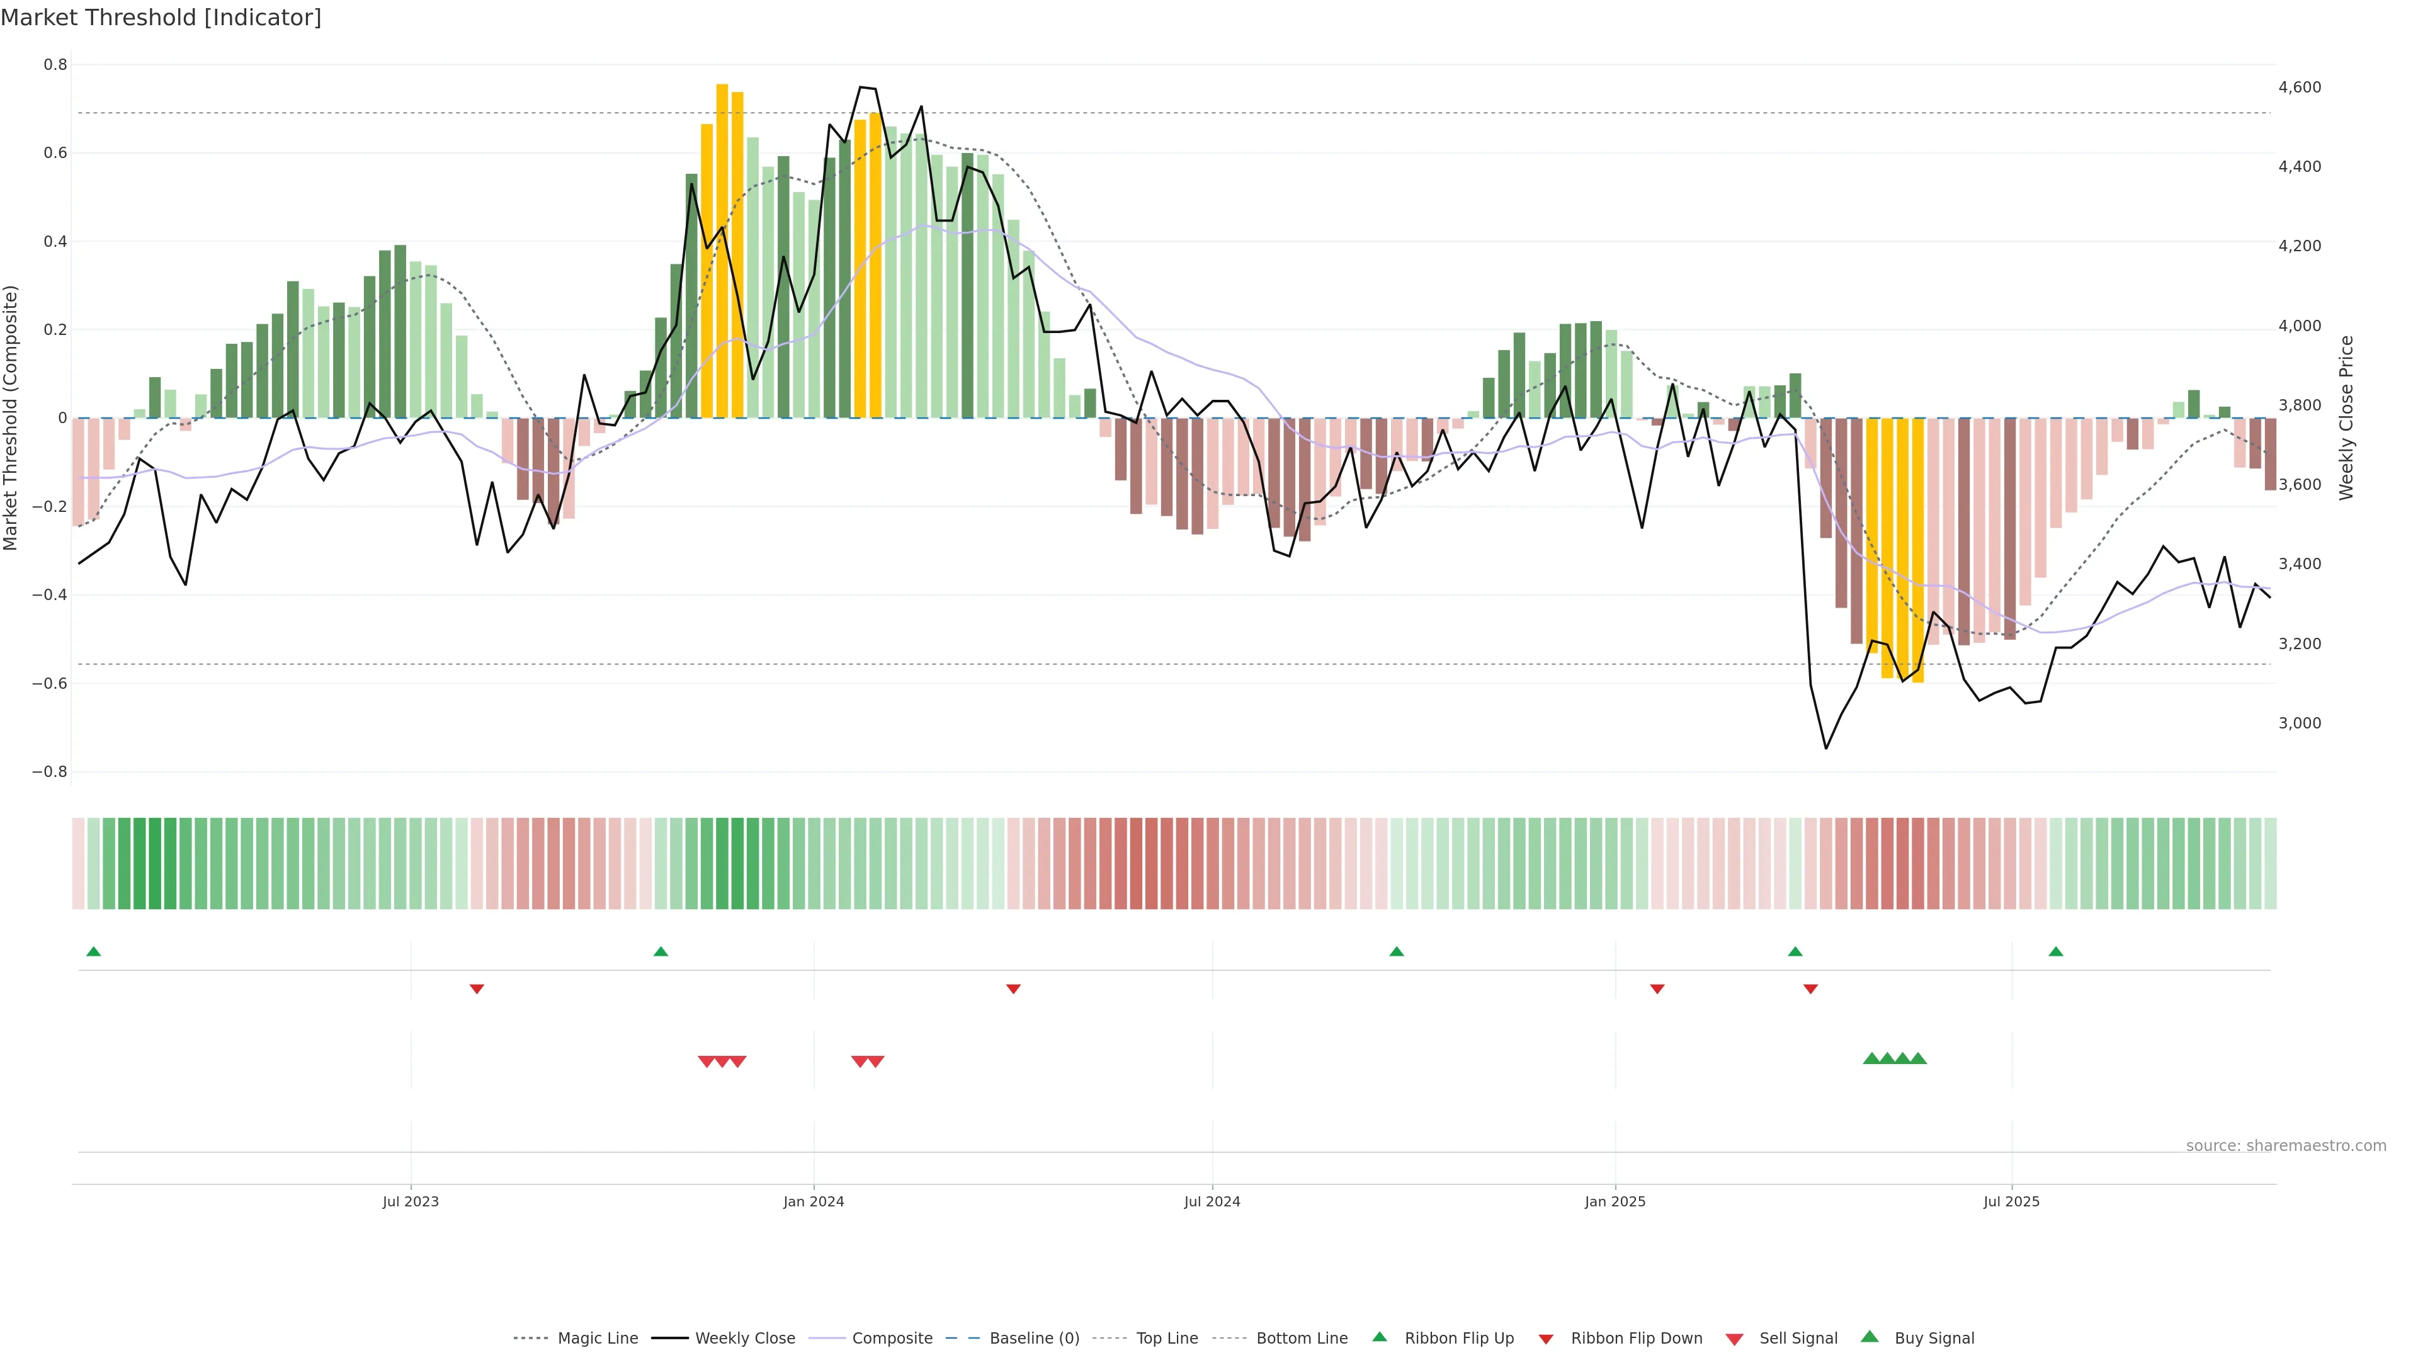Click the source: sharemaestro.com text
The height and width of the screenshot is (1360, 2418).
(2286, 1145)
